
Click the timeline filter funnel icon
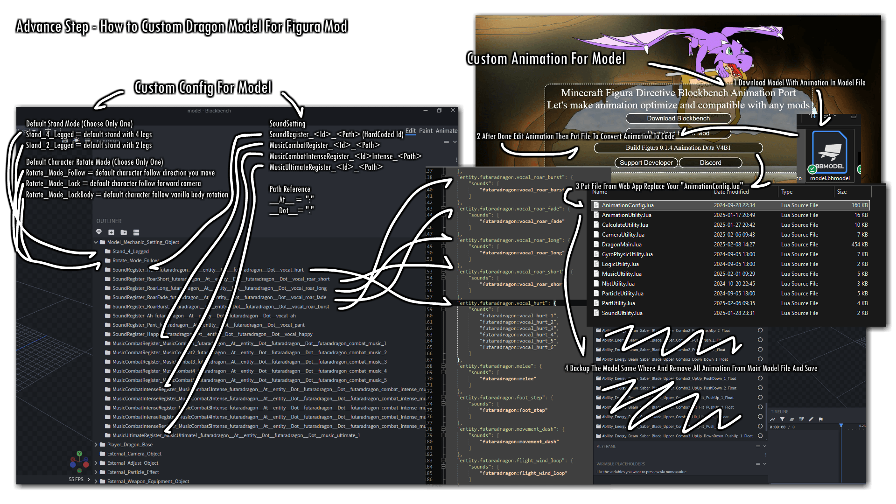click(782, 419)
